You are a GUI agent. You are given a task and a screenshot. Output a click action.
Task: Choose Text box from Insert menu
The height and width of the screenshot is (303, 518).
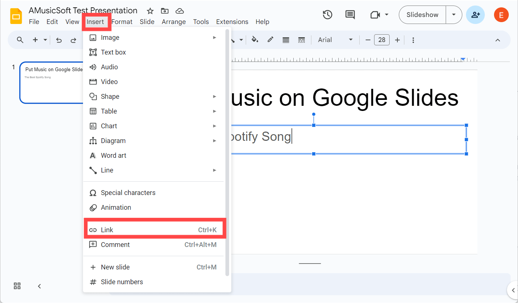pos(153,52)
